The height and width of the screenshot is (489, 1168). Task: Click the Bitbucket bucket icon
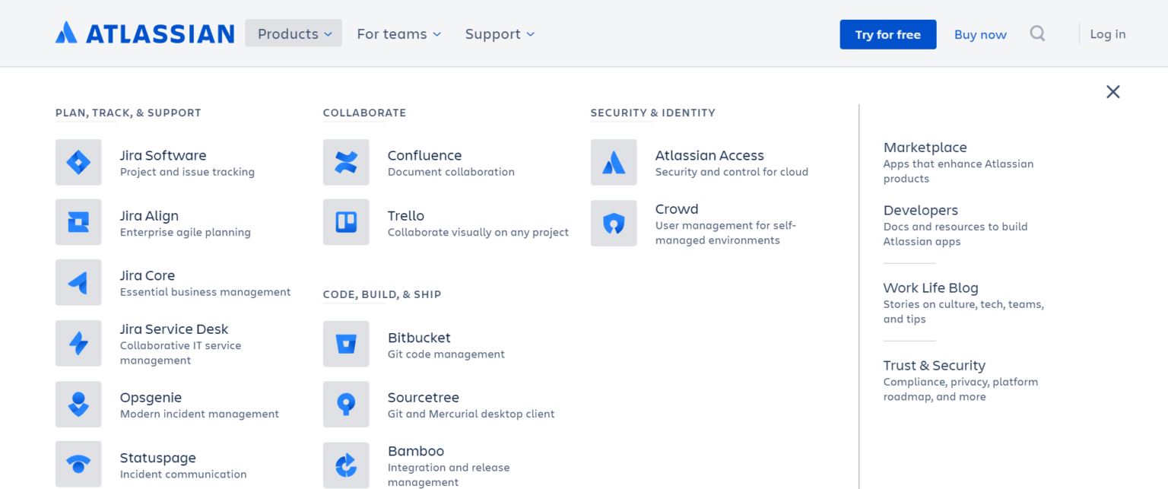(x=346, y=344)
